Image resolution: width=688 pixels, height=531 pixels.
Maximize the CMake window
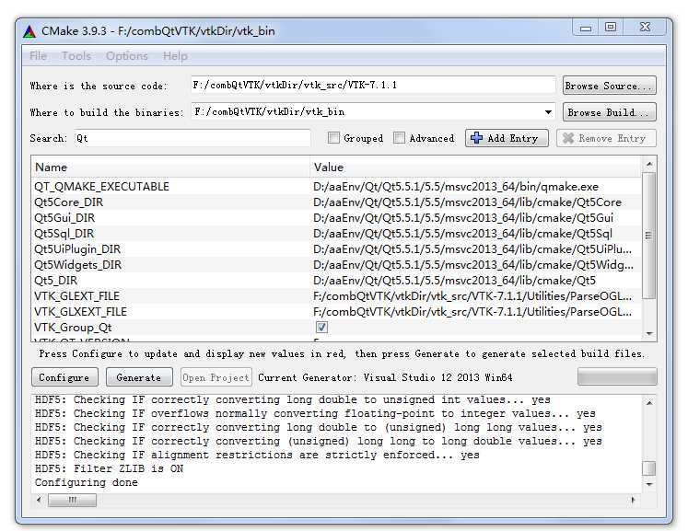point(611,28)
